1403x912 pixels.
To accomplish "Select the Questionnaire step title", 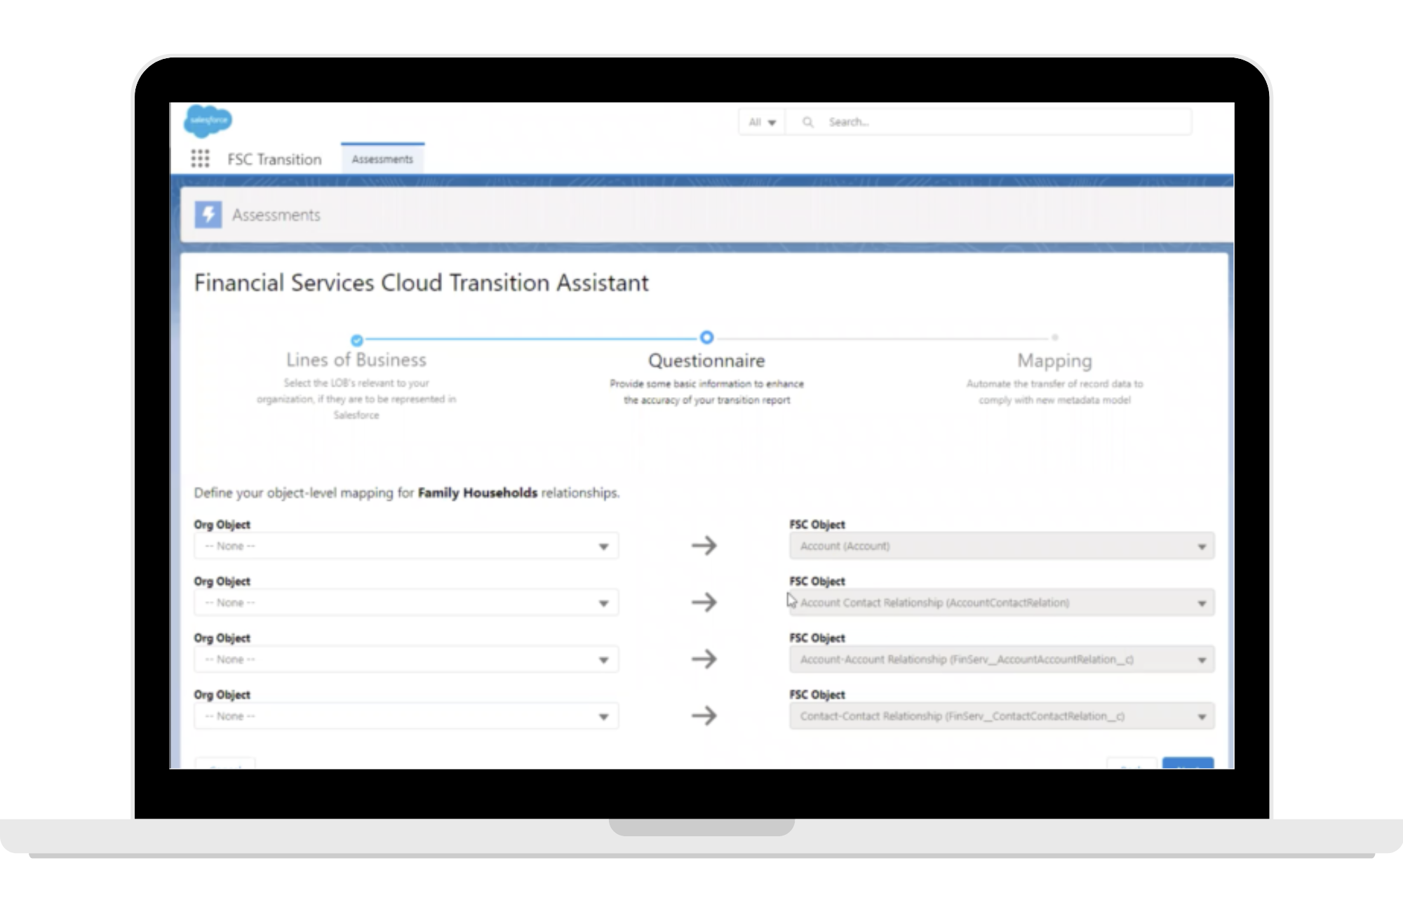I will pyautogui.click(x=706, y=361).
